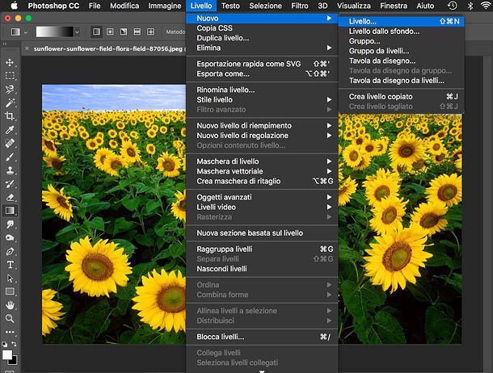Choose the diamond gradient style
Image resolution: width=493 pixels, height=373 pixels.
[x=150, y=31]
